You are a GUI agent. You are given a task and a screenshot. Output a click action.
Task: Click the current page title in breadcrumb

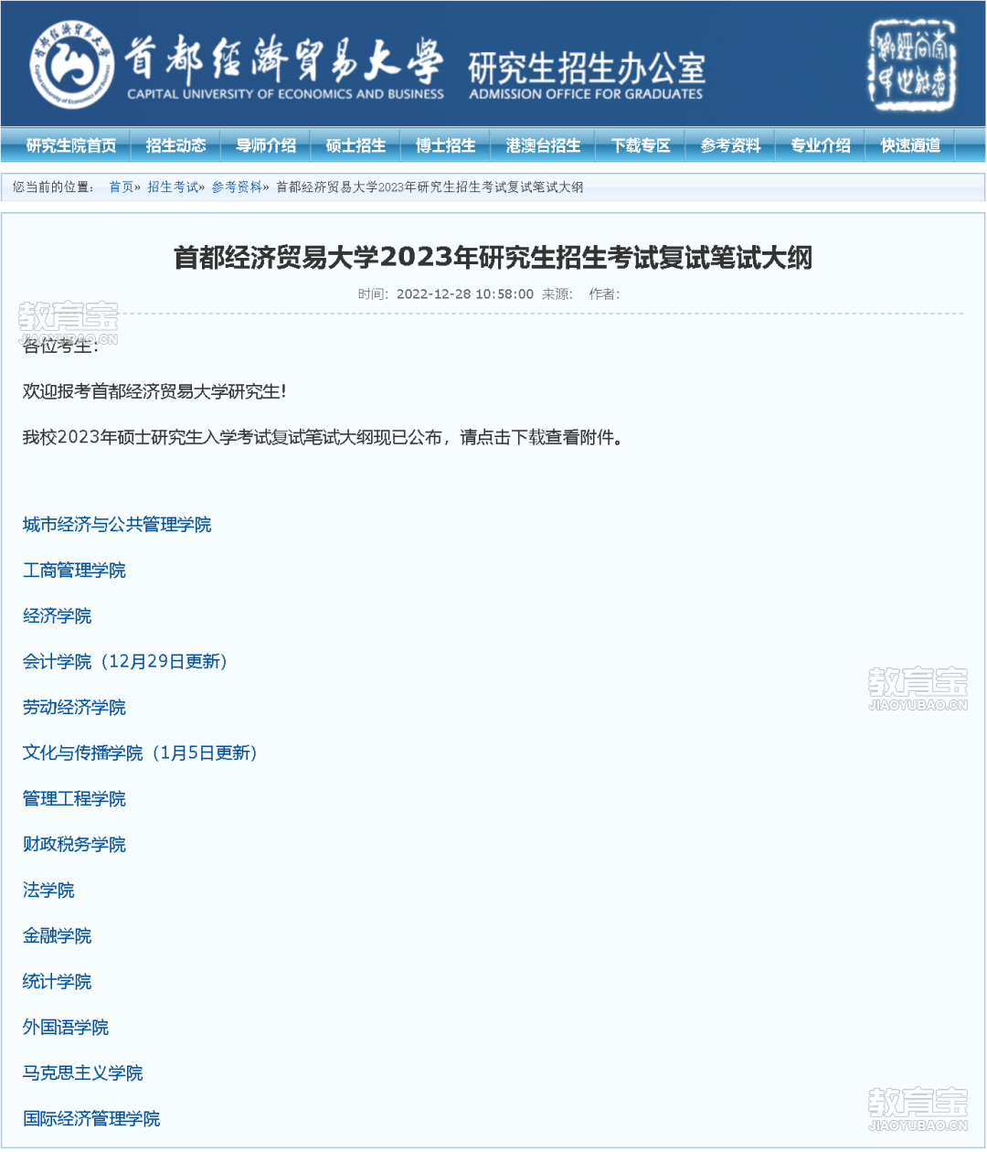pyautogui.click(x=430, y=187)
